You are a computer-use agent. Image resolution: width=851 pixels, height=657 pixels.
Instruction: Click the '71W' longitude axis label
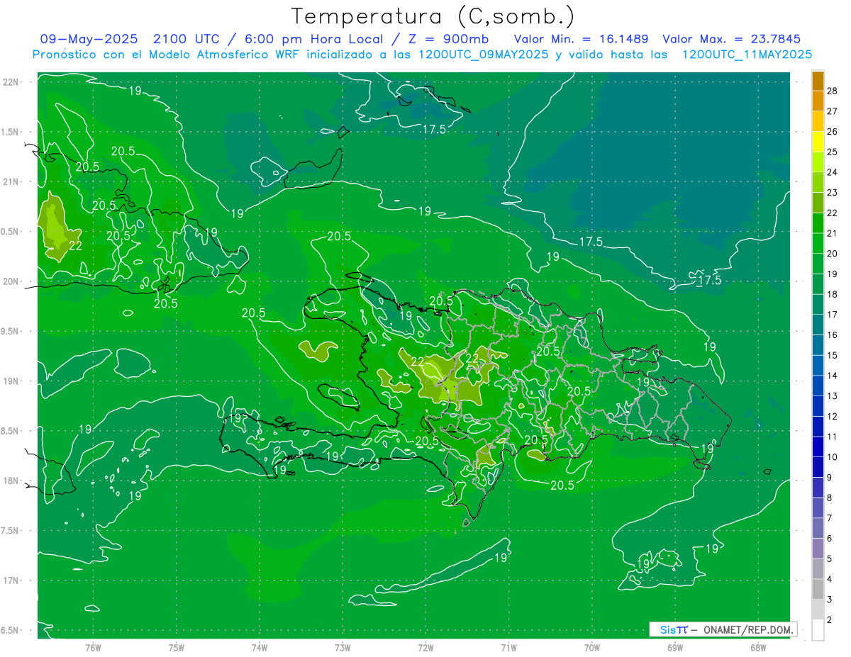[508, 648]
